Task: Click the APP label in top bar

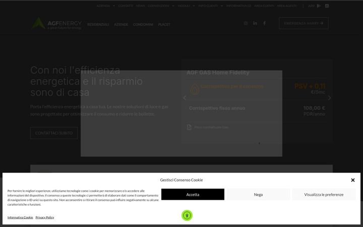Action: pyautogui.click(x=311, y=6)
